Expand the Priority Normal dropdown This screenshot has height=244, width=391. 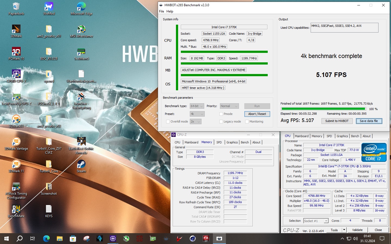coord(229,106)
